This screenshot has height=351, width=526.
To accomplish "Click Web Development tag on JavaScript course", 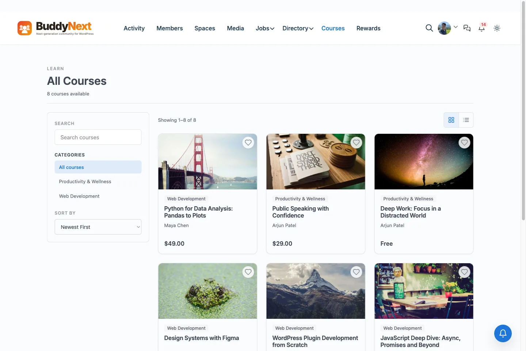I will [403, 328].
